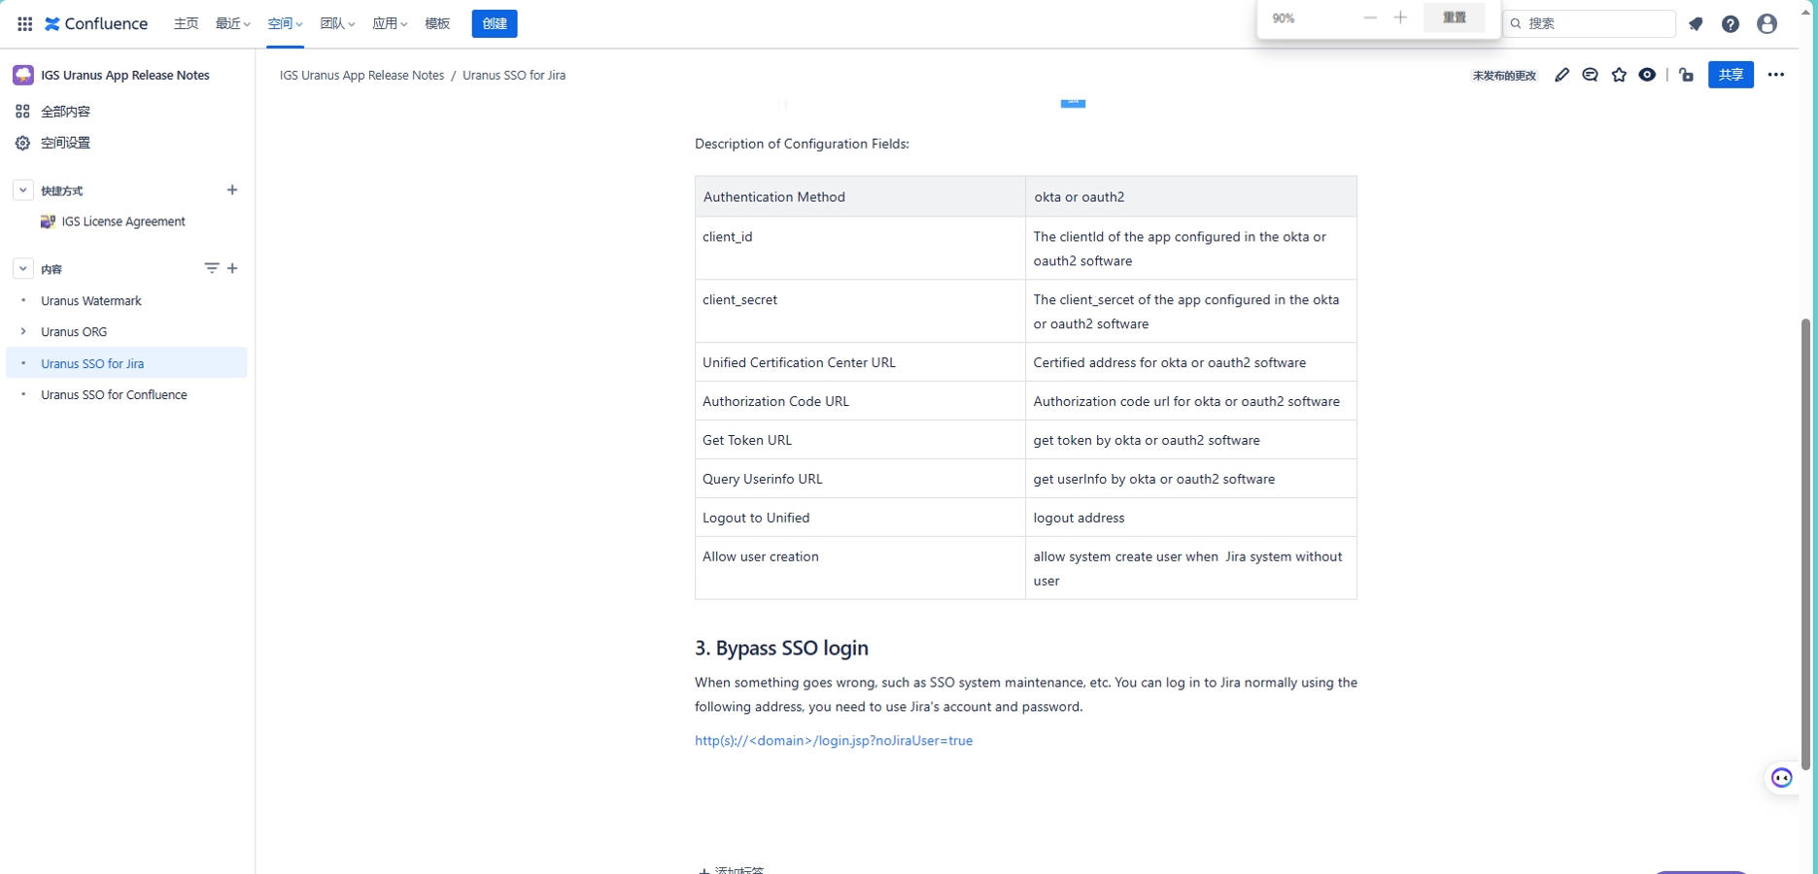Open restrictions with the unlocked padlock icon
This screenshot has width=1818, height=874.
coord(1686,74)
